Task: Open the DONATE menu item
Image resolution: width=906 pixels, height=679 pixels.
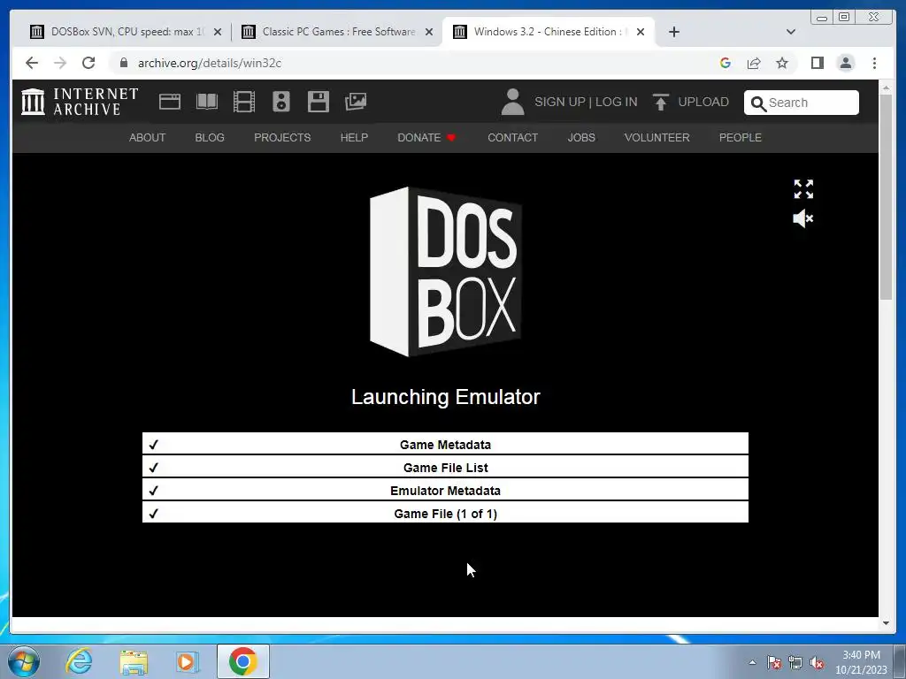Action: pos(426,137)
